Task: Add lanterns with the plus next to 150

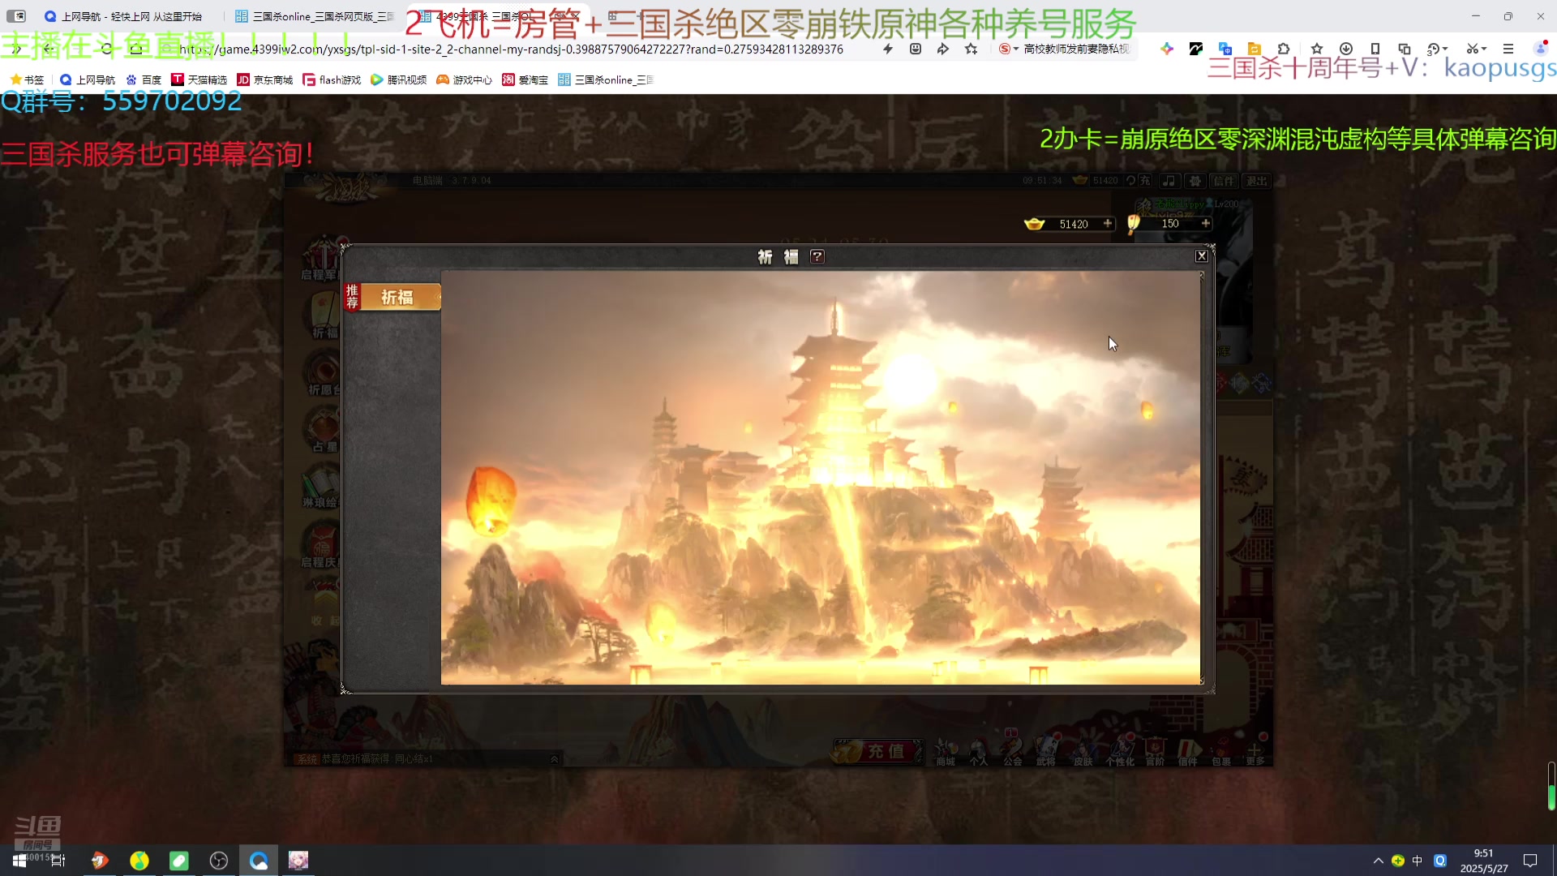Action: pos(1206,224)
